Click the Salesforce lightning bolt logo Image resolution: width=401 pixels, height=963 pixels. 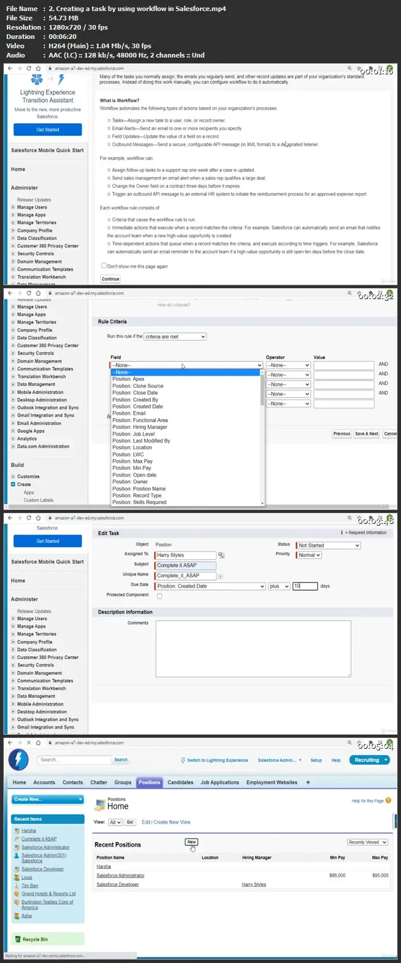19,760
